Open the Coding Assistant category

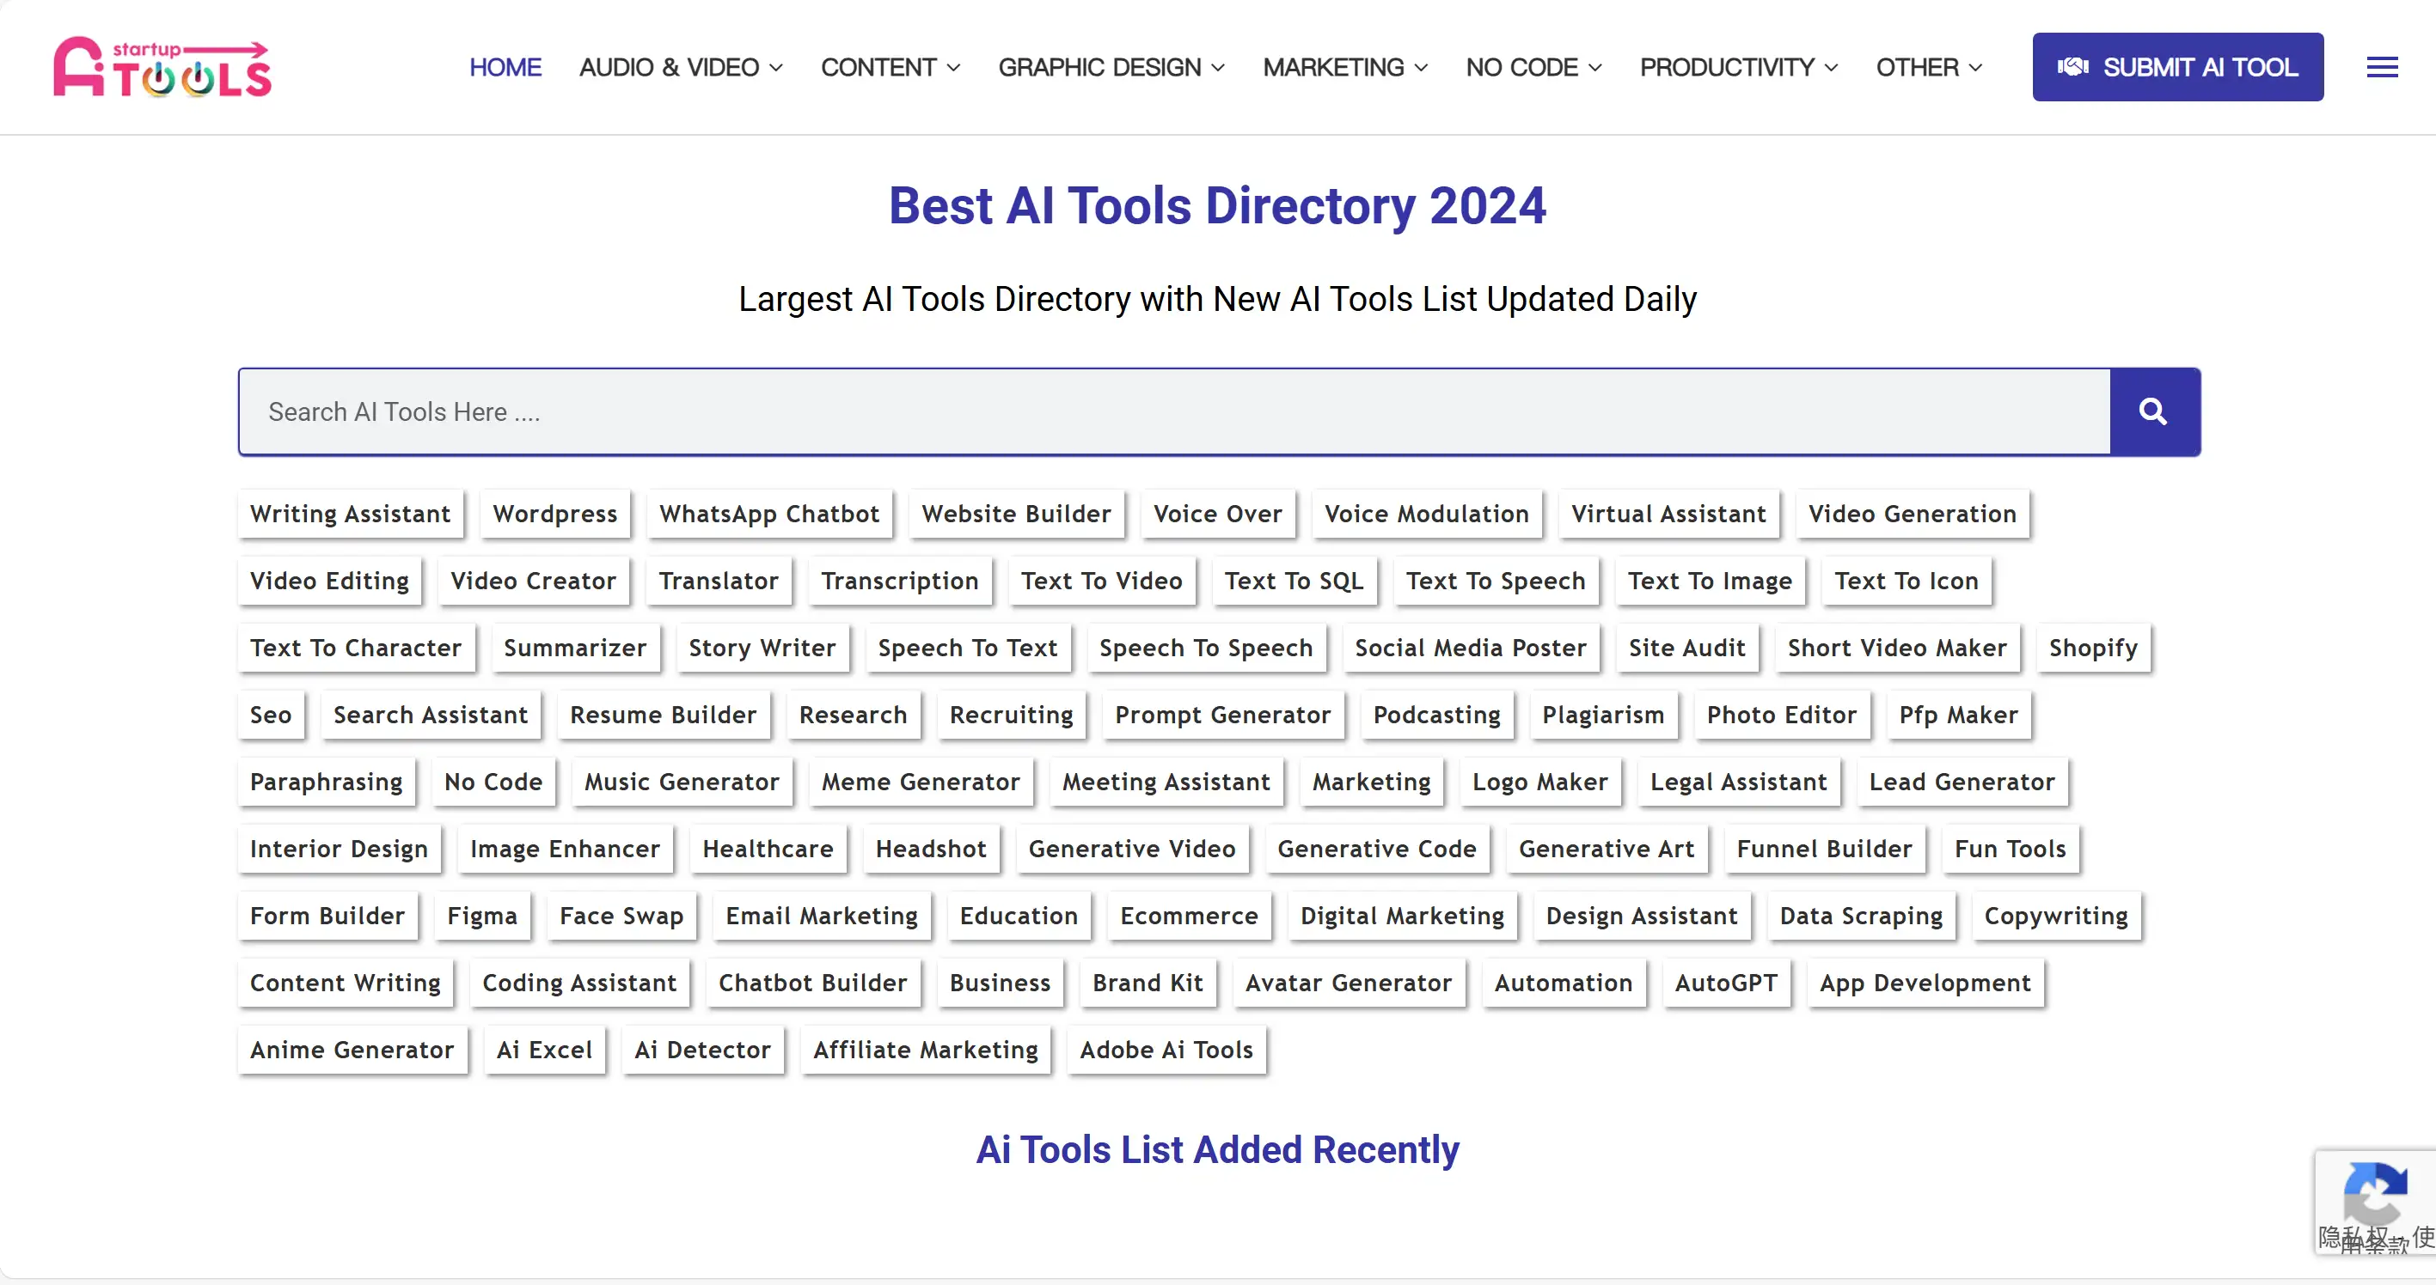click(579, 984)
